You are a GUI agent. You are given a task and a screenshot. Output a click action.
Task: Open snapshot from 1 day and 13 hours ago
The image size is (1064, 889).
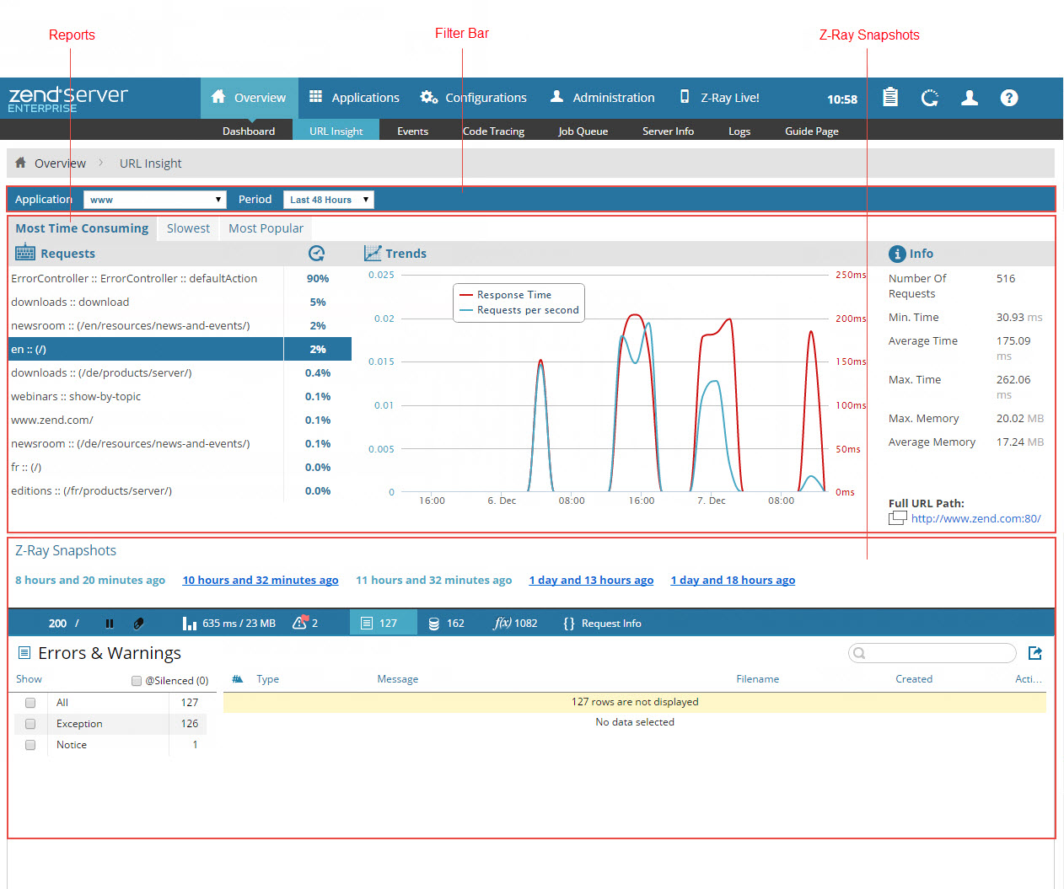[591, 581]
